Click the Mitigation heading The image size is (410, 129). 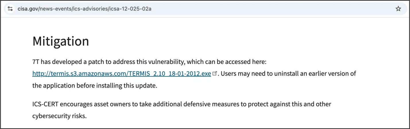pyautogui.click(x=61, y=41)
